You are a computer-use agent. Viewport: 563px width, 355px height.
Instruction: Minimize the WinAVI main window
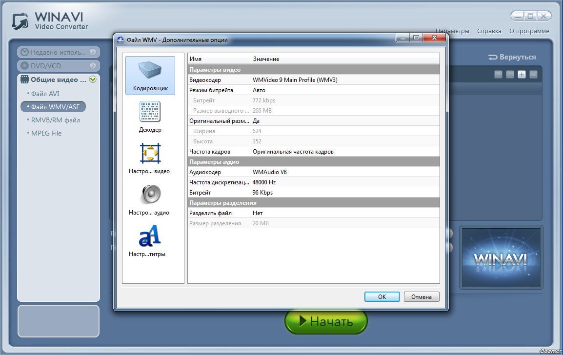coord(518,16)
